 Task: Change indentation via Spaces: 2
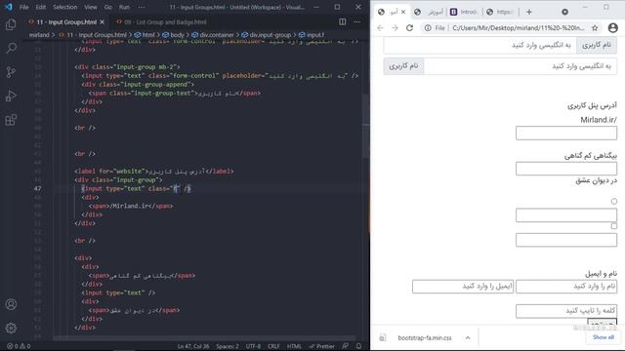pos(228,346)
